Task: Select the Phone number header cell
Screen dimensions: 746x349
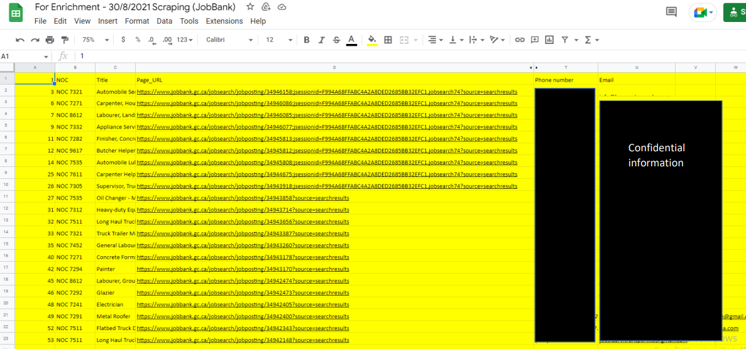Action: [566, 80]
